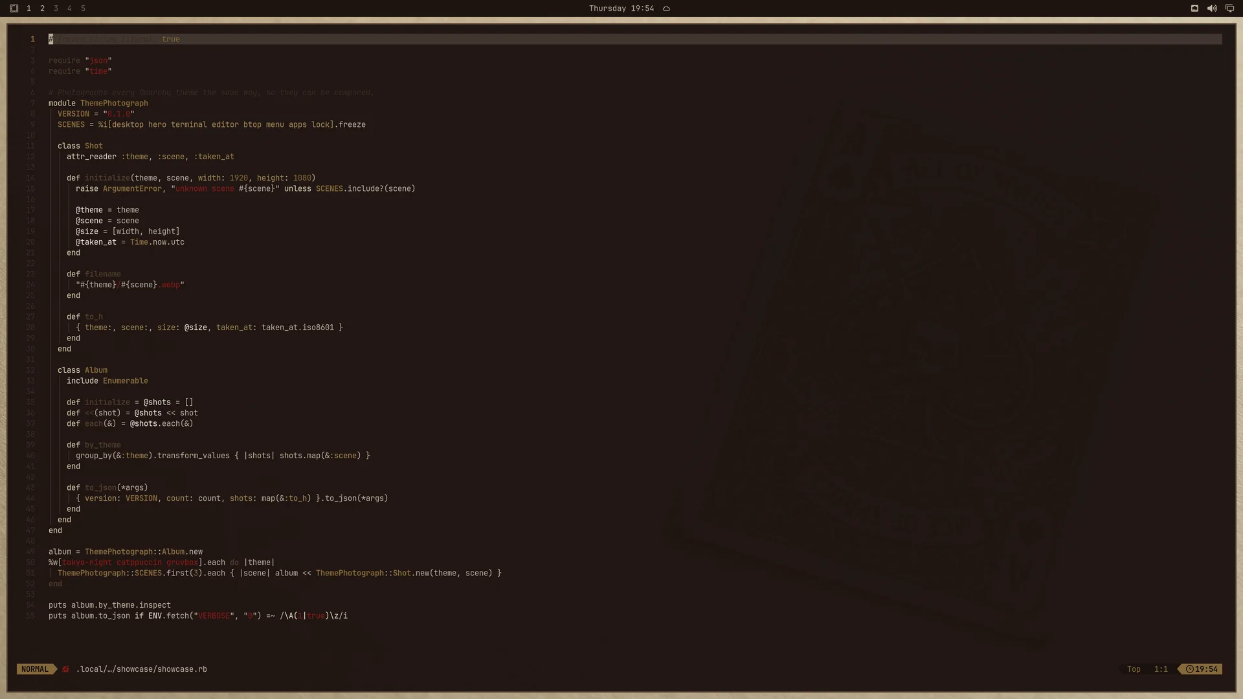Switch to workspace 5

[x=83, y=8]
